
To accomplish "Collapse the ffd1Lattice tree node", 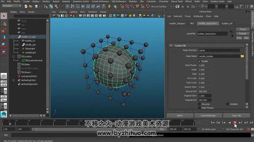I will click(x=14, y=56).
